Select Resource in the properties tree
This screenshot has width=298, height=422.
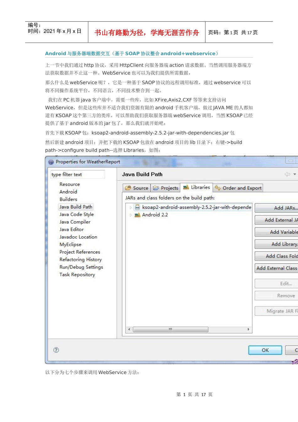(x=70, y=184)
